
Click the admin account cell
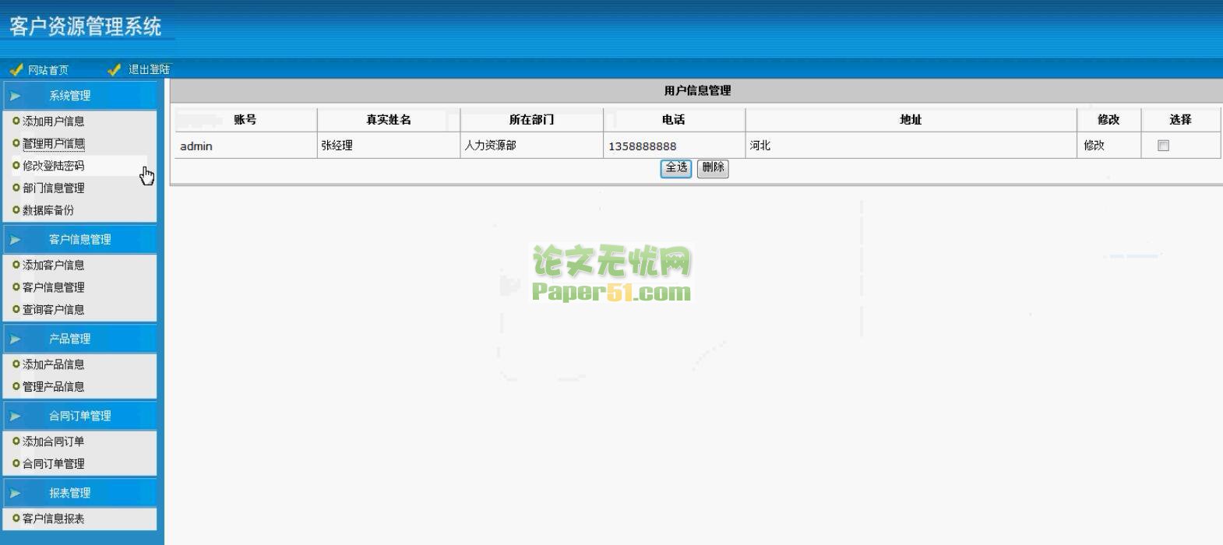coord(245,146)
